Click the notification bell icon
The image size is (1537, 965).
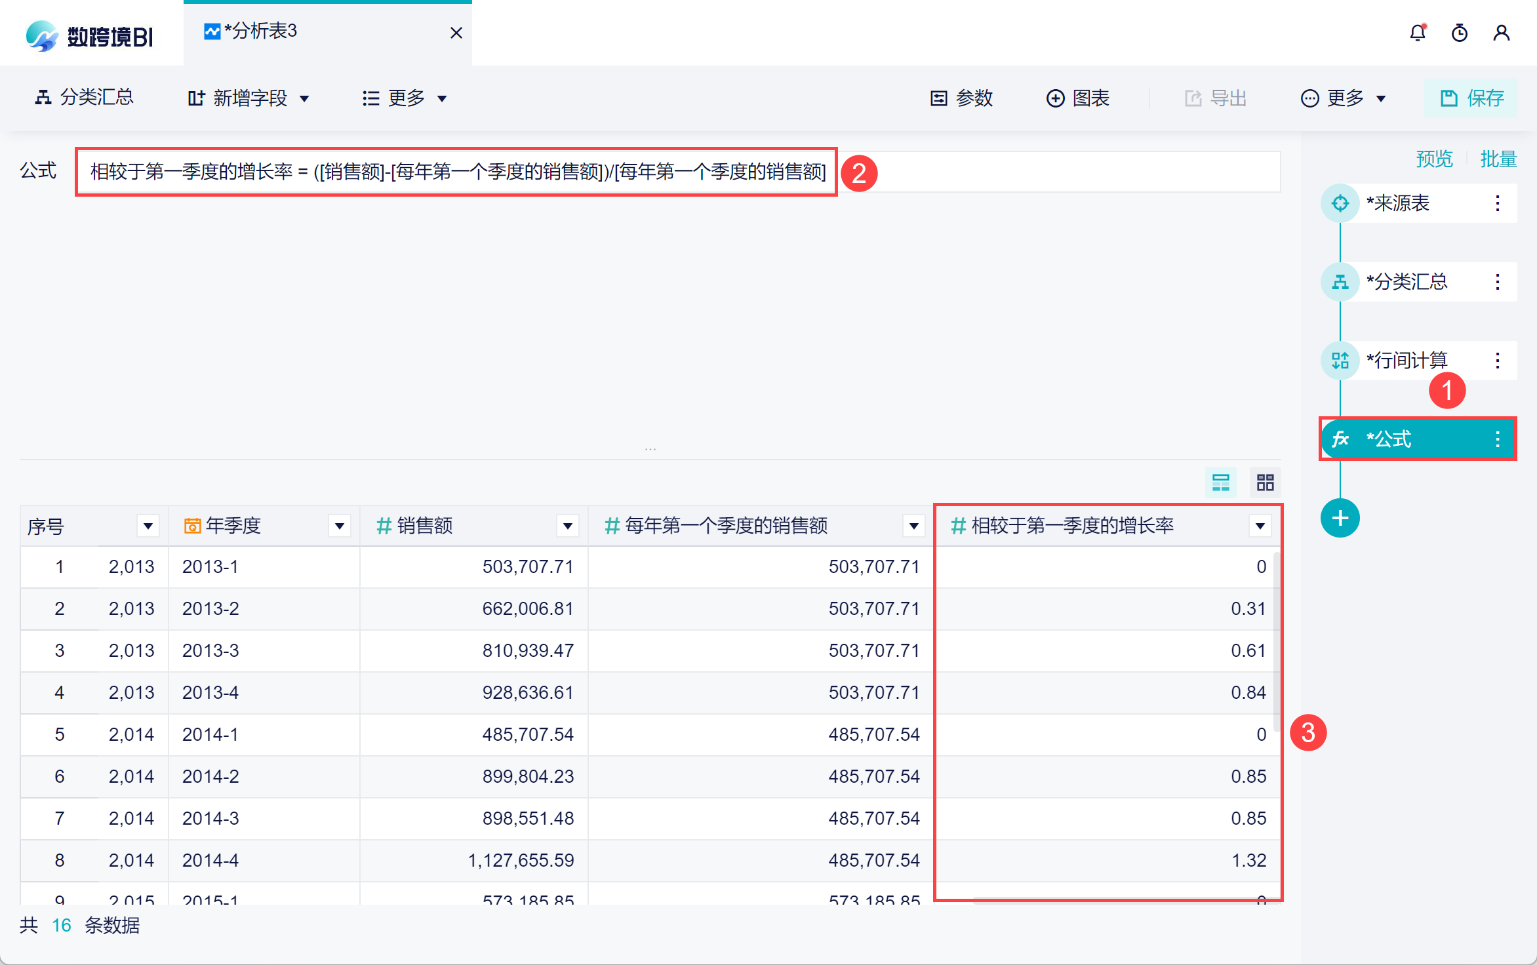(x=1418, y=33)
